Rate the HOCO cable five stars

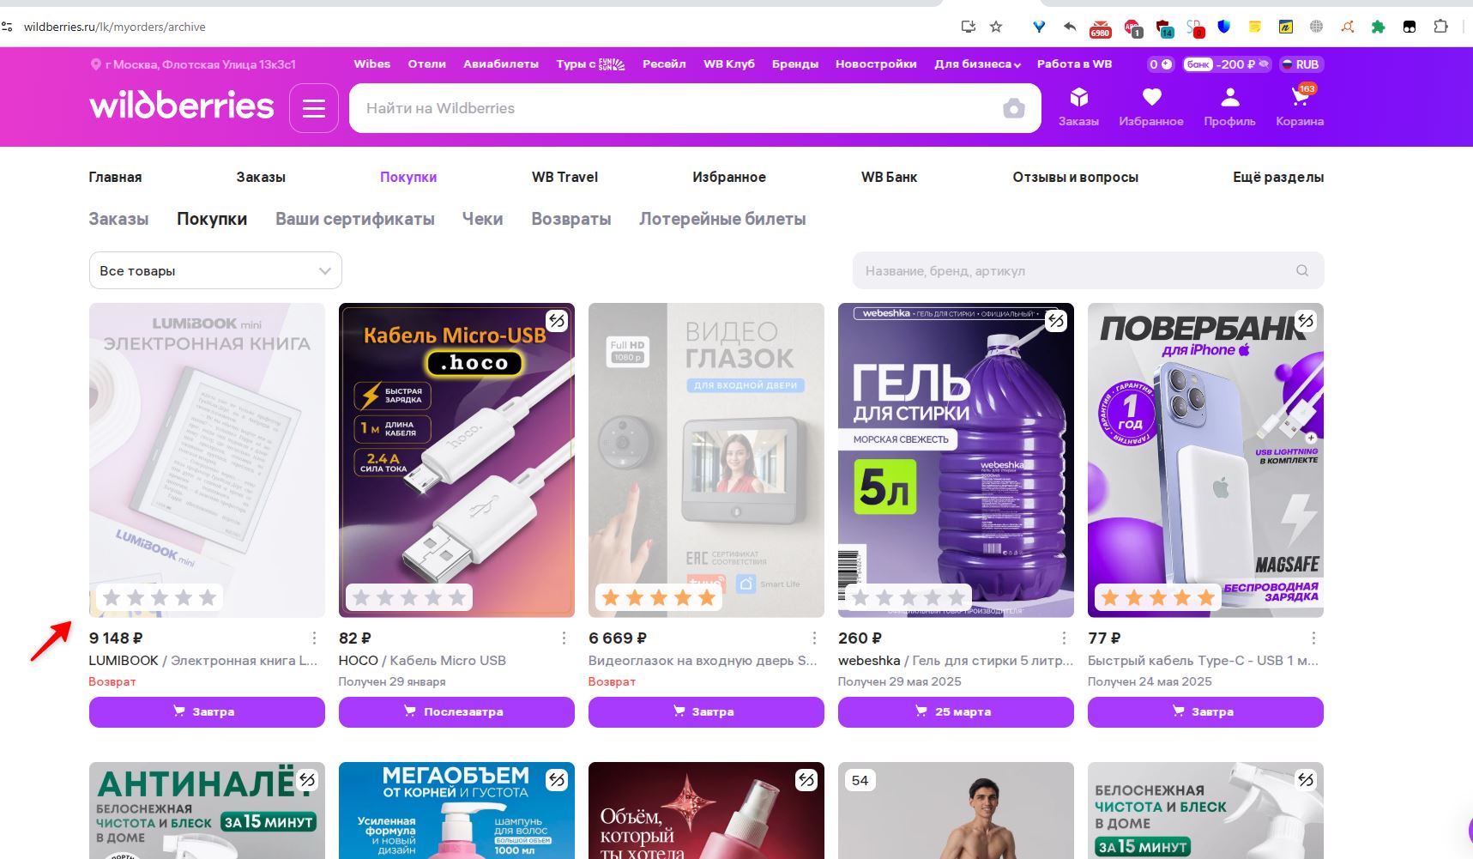point(457,597)
